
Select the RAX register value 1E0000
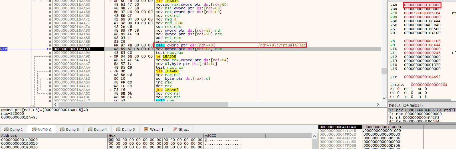click(x=422, y=5)
